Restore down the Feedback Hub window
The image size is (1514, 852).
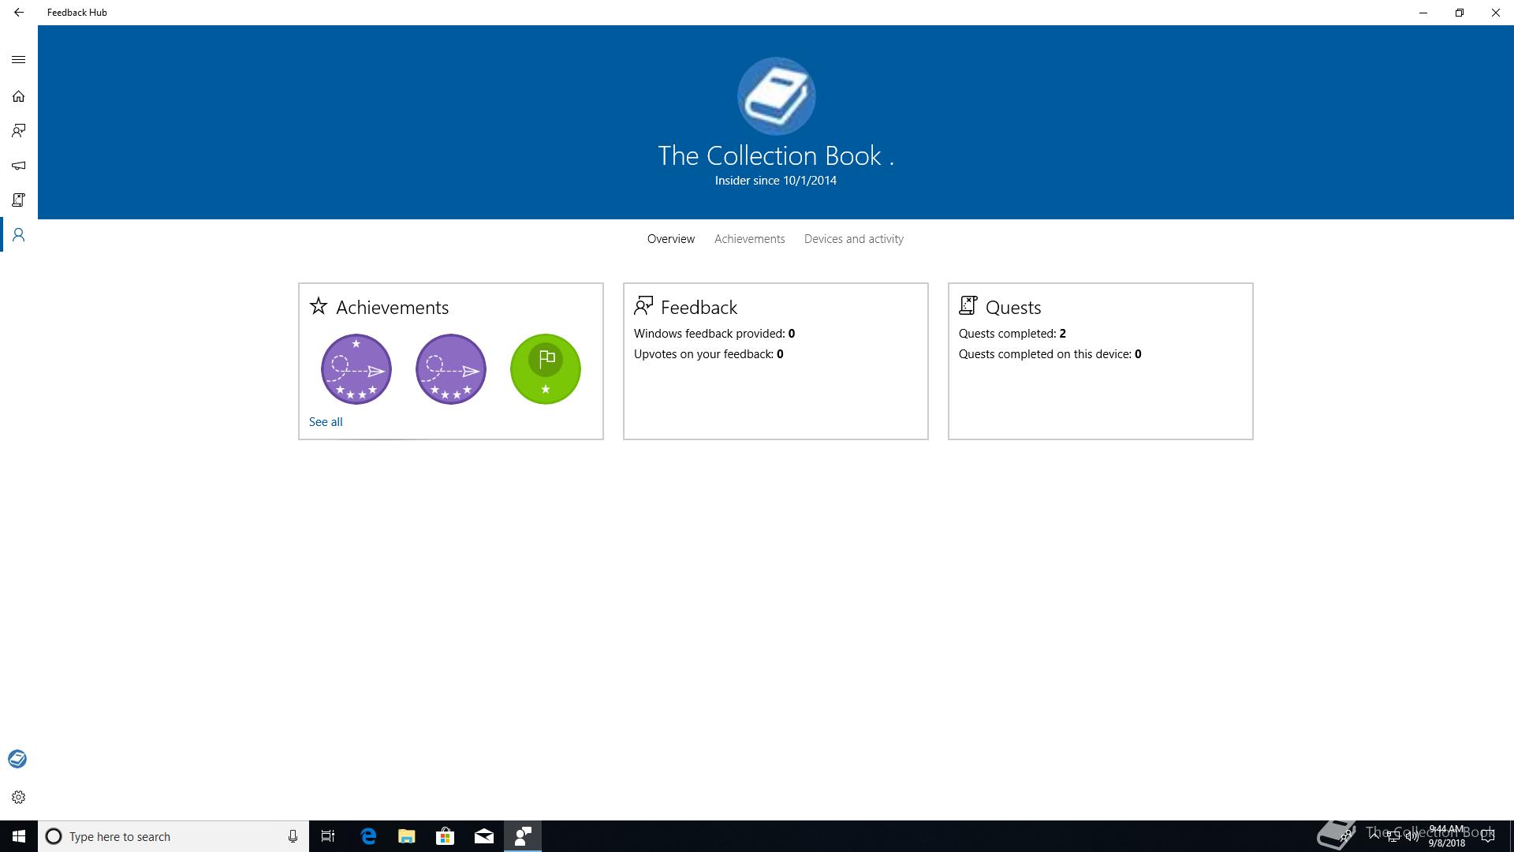1460,13
